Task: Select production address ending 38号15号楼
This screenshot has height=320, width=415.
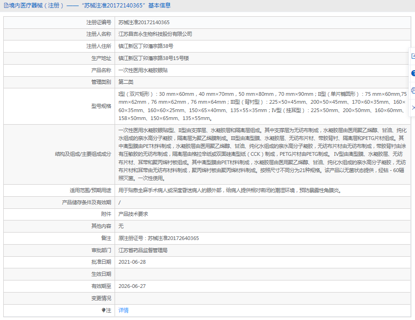Action: click(154, 58)
